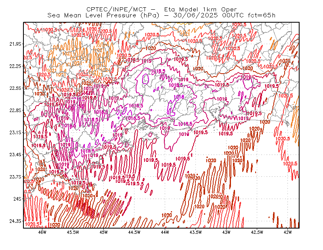The height and width of the screenshot is (250, 323).
Task: Click the '42.5W' longitude label
Action: click(x=257, y=232)
